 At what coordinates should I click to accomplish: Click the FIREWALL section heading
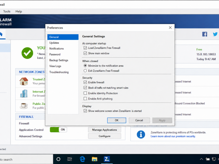coord(26,117)
